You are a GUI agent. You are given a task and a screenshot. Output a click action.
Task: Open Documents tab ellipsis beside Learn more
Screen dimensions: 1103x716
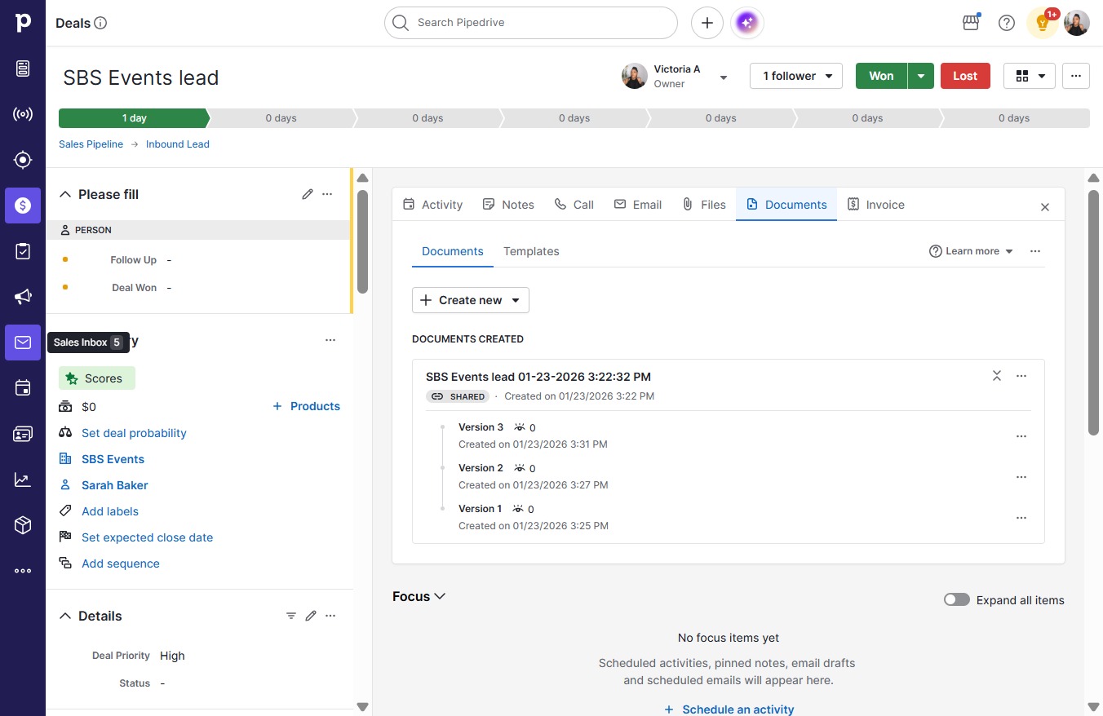1035,251
